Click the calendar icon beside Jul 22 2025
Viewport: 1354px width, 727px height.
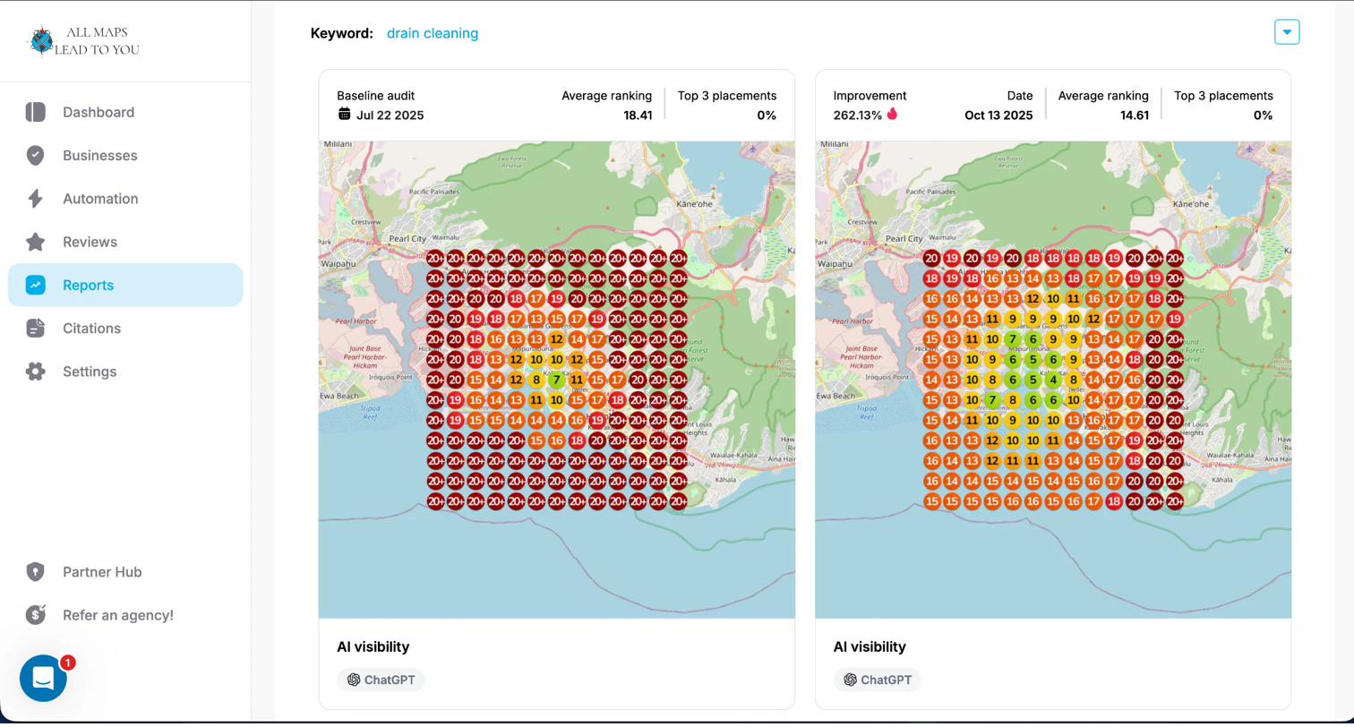[x=344, y=115]
